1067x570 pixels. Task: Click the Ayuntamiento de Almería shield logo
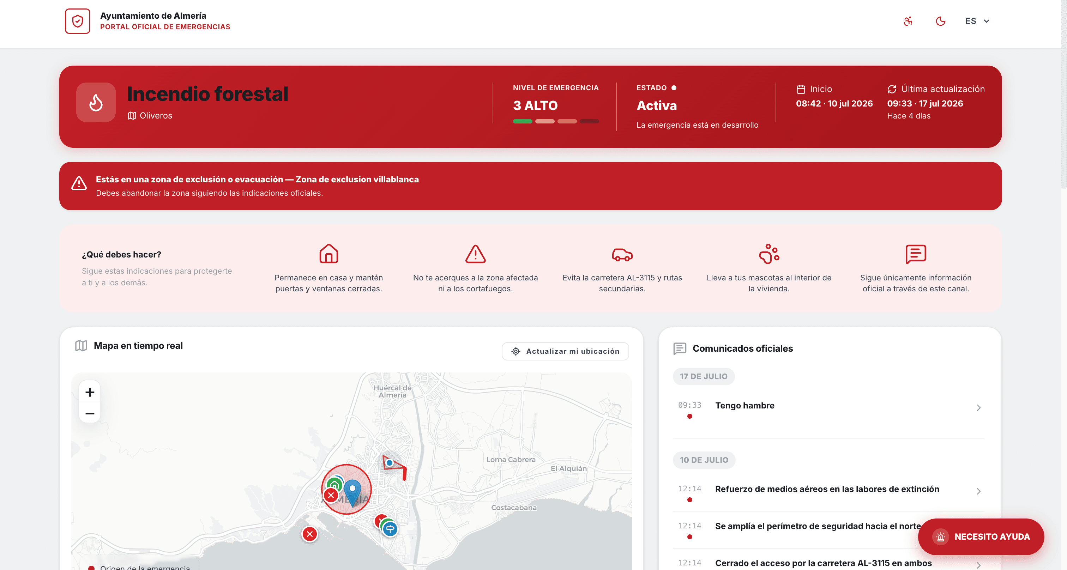[78, 21]
